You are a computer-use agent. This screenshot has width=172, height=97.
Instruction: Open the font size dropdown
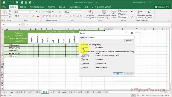pos(34,12)
